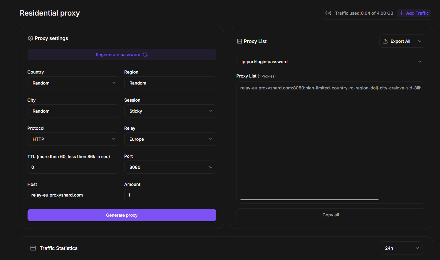Open the Protocol dropdown showing HTTP
Image resolution: width=440 pixels, height=260 pixels.
[73, 139]
